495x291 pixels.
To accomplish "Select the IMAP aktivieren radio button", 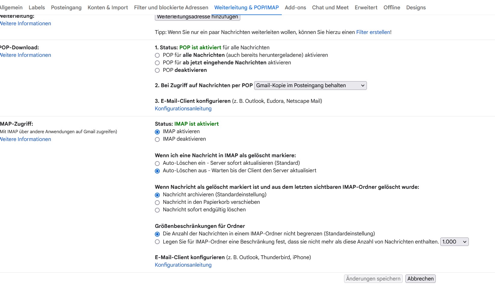I will (157, 132).
